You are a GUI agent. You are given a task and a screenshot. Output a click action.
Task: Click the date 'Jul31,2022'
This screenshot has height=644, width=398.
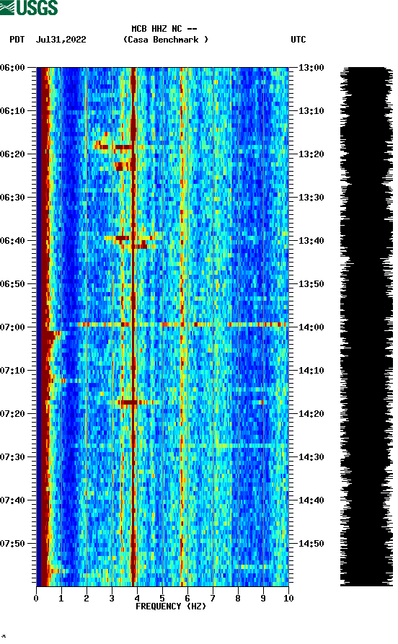tap(61, 40)
